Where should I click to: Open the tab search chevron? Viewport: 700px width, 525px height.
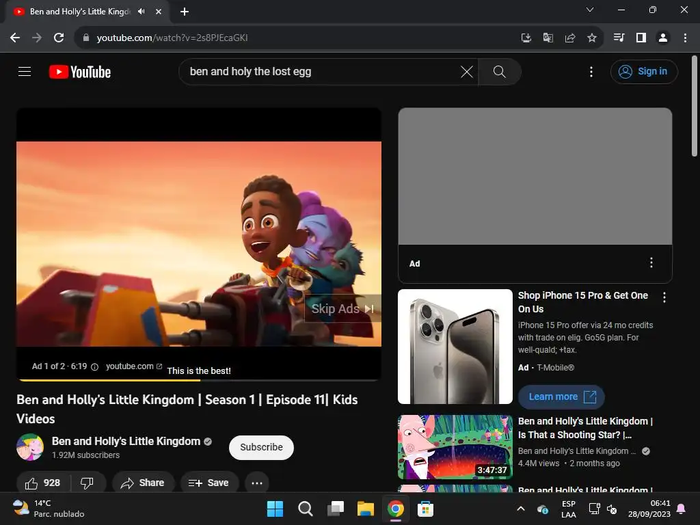coord(590,10)
